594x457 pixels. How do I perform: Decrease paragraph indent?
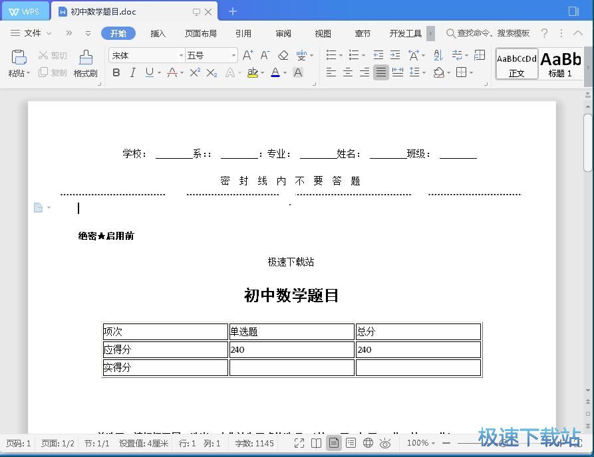pyautogui.click(x=378, y=55)
